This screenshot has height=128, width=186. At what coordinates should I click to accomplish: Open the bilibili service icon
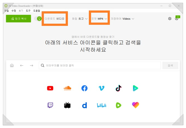point(102,105)
